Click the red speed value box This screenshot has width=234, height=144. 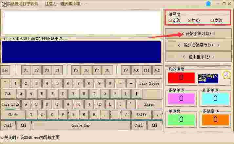pos(181,78)
